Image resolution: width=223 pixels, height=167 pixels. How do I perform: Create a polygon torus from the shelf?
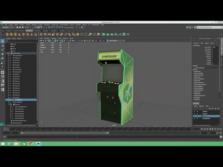pyautogui.click(x=28, y=34)
